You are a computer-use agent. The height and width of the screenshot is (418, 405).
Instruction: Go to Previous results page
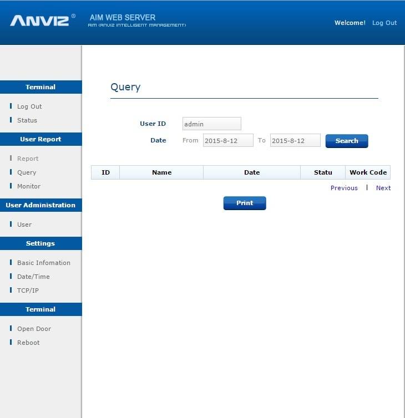[x=344, y=188]
